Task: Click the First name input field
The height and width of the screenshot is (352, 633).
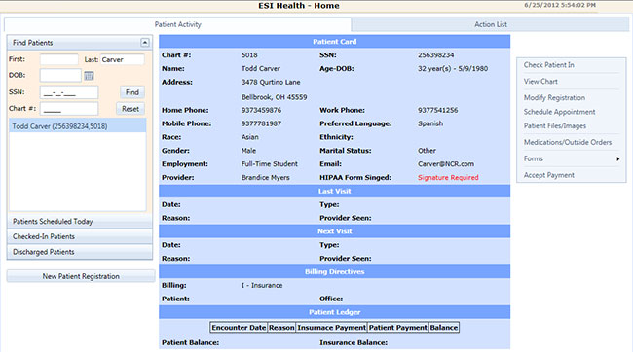Action: coord(59,59)
